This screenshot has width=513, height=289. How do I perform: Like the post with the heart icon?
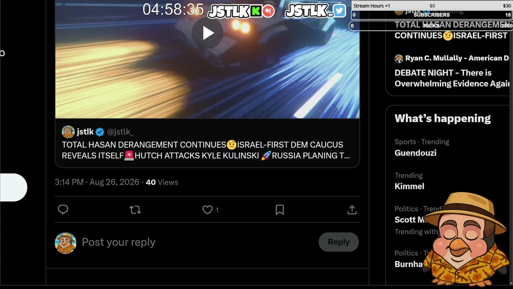tap(207, 210)
